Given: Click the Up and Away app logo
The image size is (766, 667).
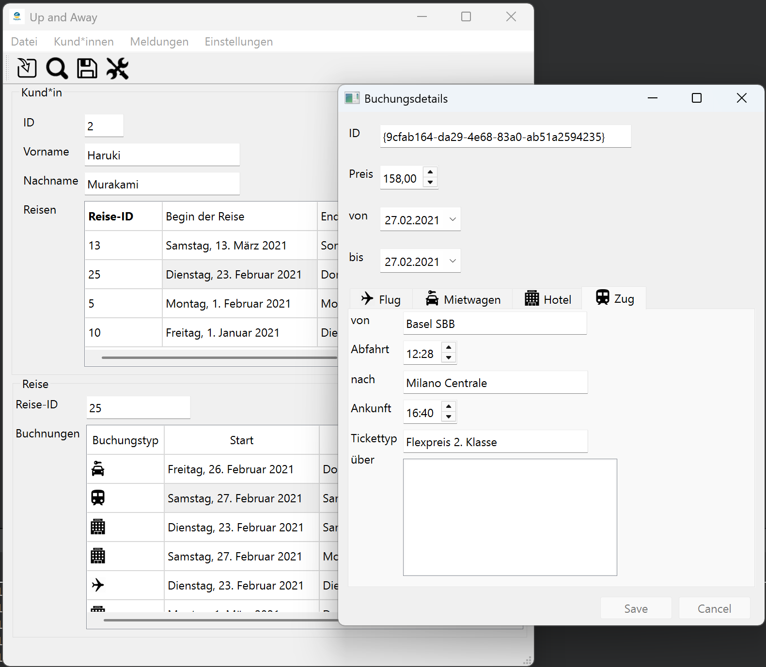Looking at the screenshot, I should coord(17,17).
